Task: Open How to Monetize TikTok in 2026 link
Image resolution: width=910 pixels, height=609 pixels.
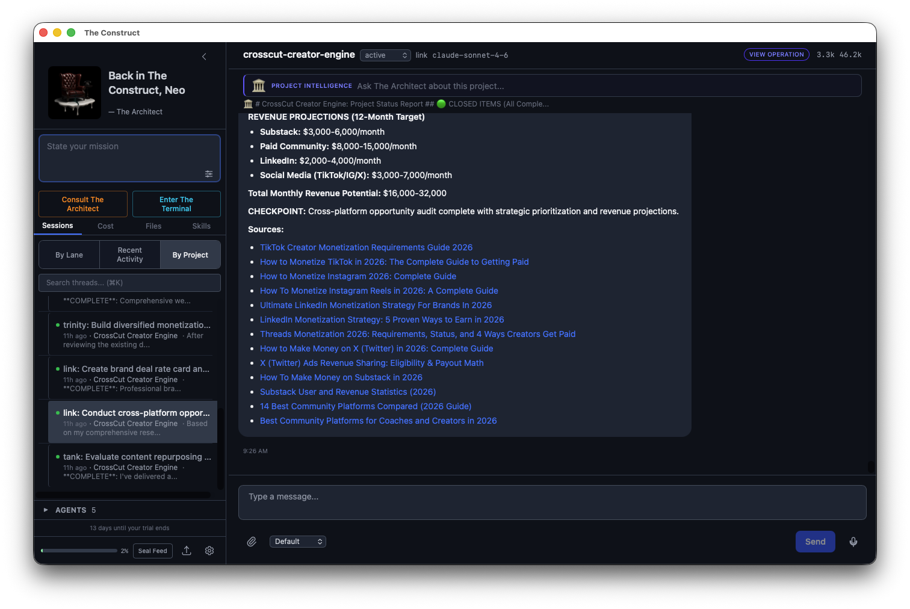Action: 394,262
